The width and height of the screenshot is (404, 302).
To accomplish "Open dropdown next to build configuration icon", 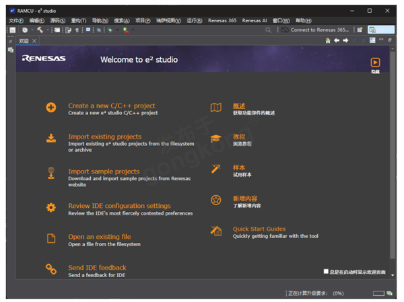I will point(32,30).
